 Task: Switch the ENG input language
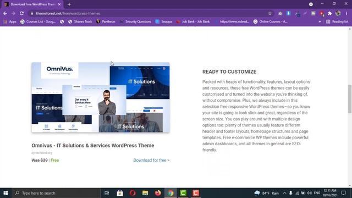click(317, 193)
